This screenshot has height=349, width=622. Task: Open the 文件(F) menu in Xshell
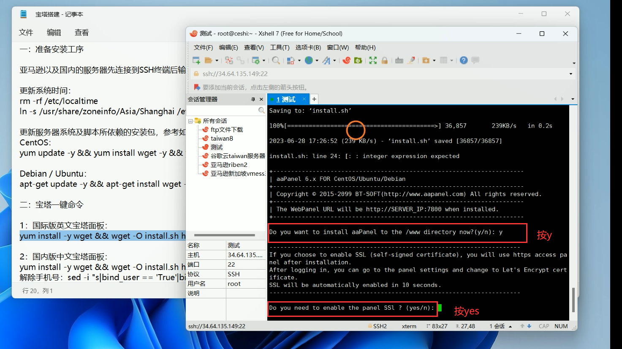[x=203, y=47]
